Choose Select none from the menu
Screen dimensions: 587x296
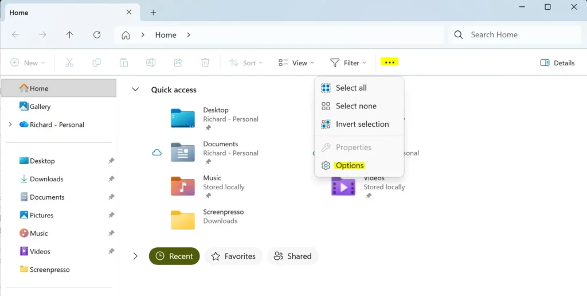(359, 106)
